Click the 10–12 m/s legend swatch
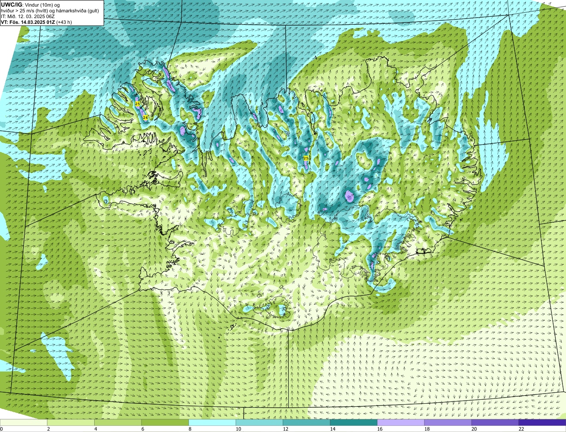 [259, 422]
